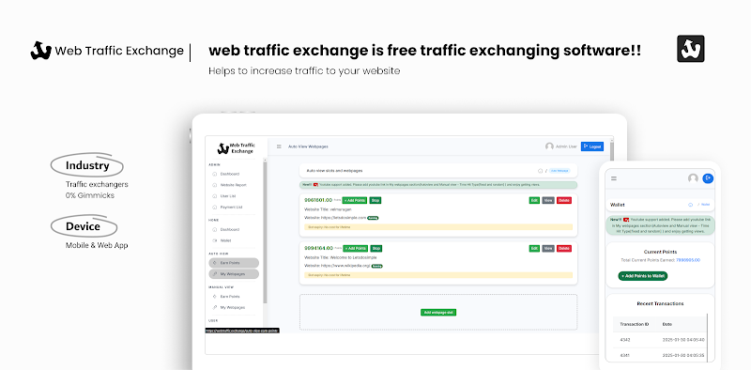
Task: Click the hamburger menu icon in the web app
Action: point(279,146)
